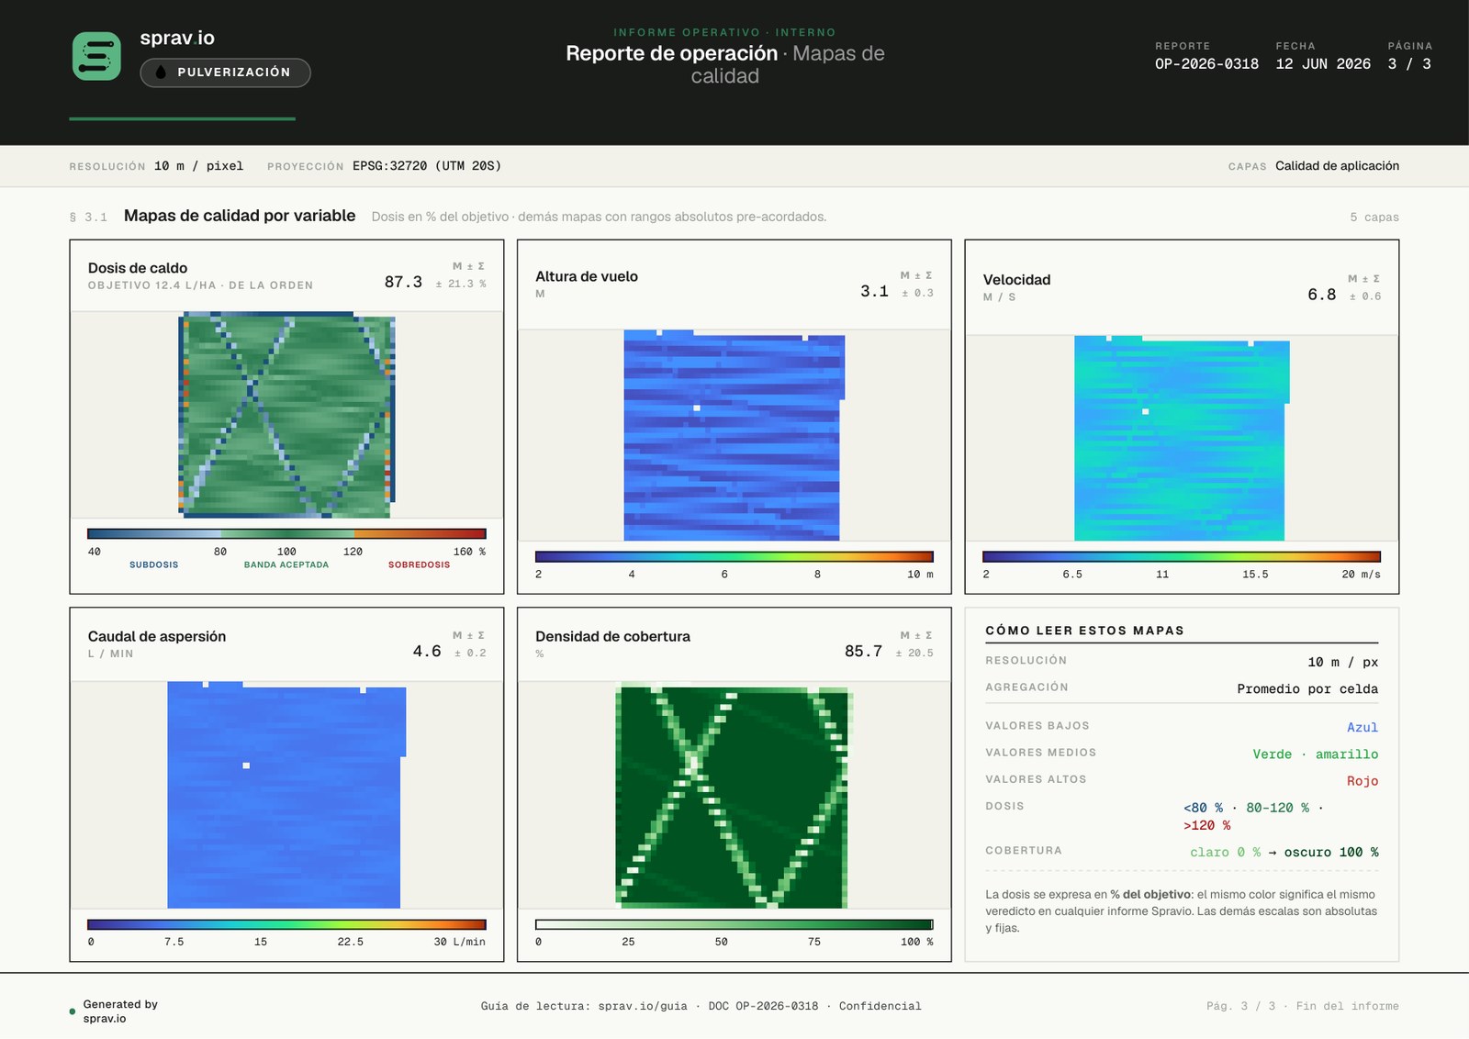The height and width of the screenshot is (1039, 1469).
Task: Click the Velocidad rainbow color scale
Action: coord(1182,556)
